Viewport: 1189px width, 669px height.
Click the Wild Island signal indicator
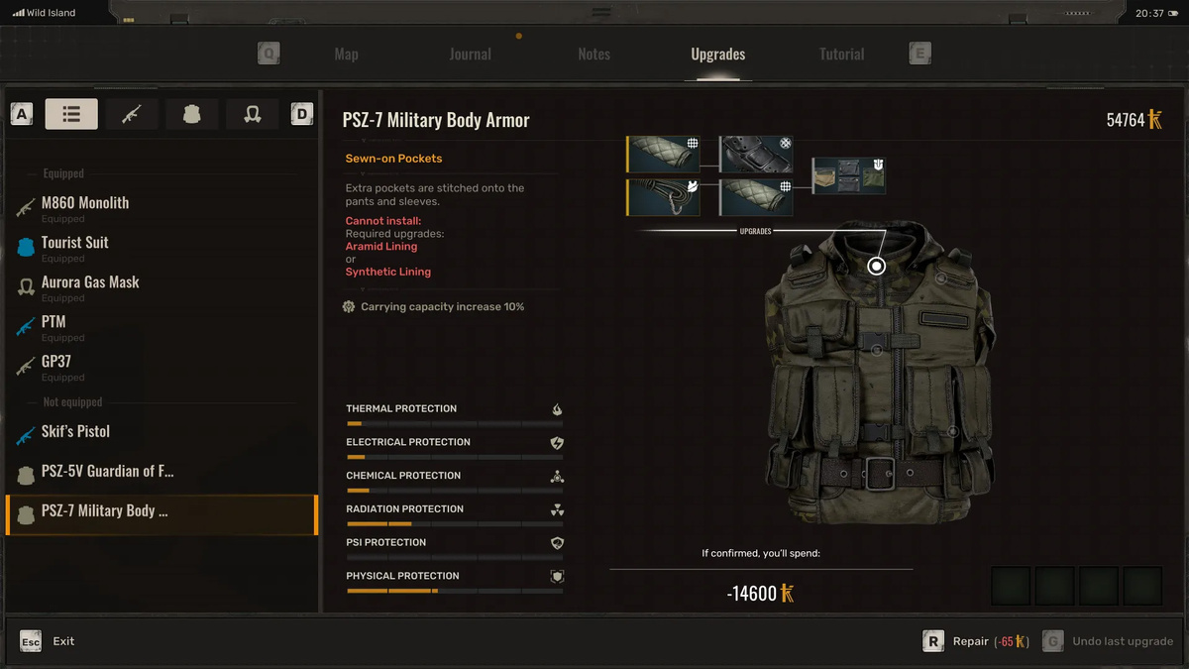tap(44, 13)
